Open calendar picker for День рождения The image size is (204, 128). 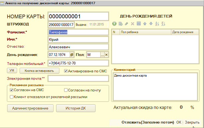coord(72,55)
